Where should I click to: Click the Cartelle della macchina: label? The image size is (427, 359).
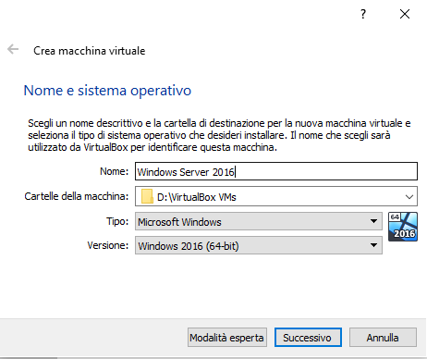coord(77,196)
